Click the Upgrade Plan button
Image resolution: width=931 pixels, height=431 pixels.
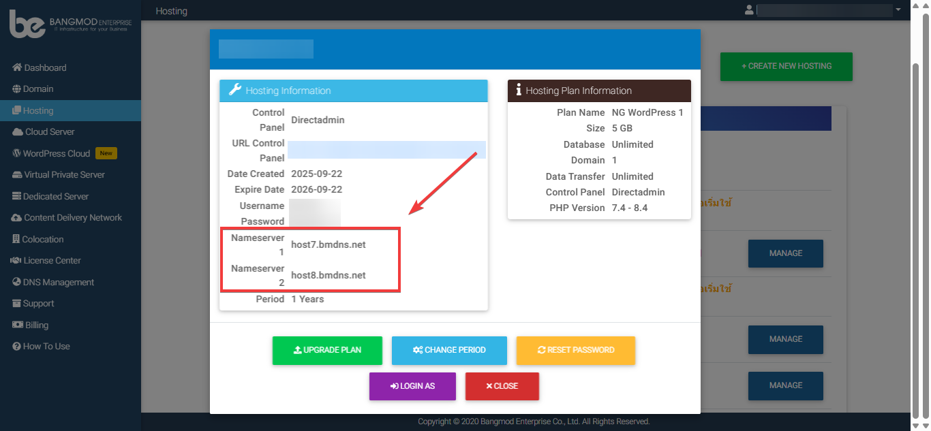[327, 350]
